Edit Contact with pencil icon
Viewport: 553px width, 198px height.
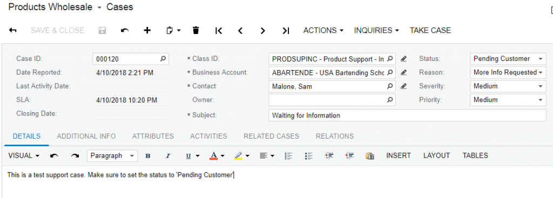404,86
